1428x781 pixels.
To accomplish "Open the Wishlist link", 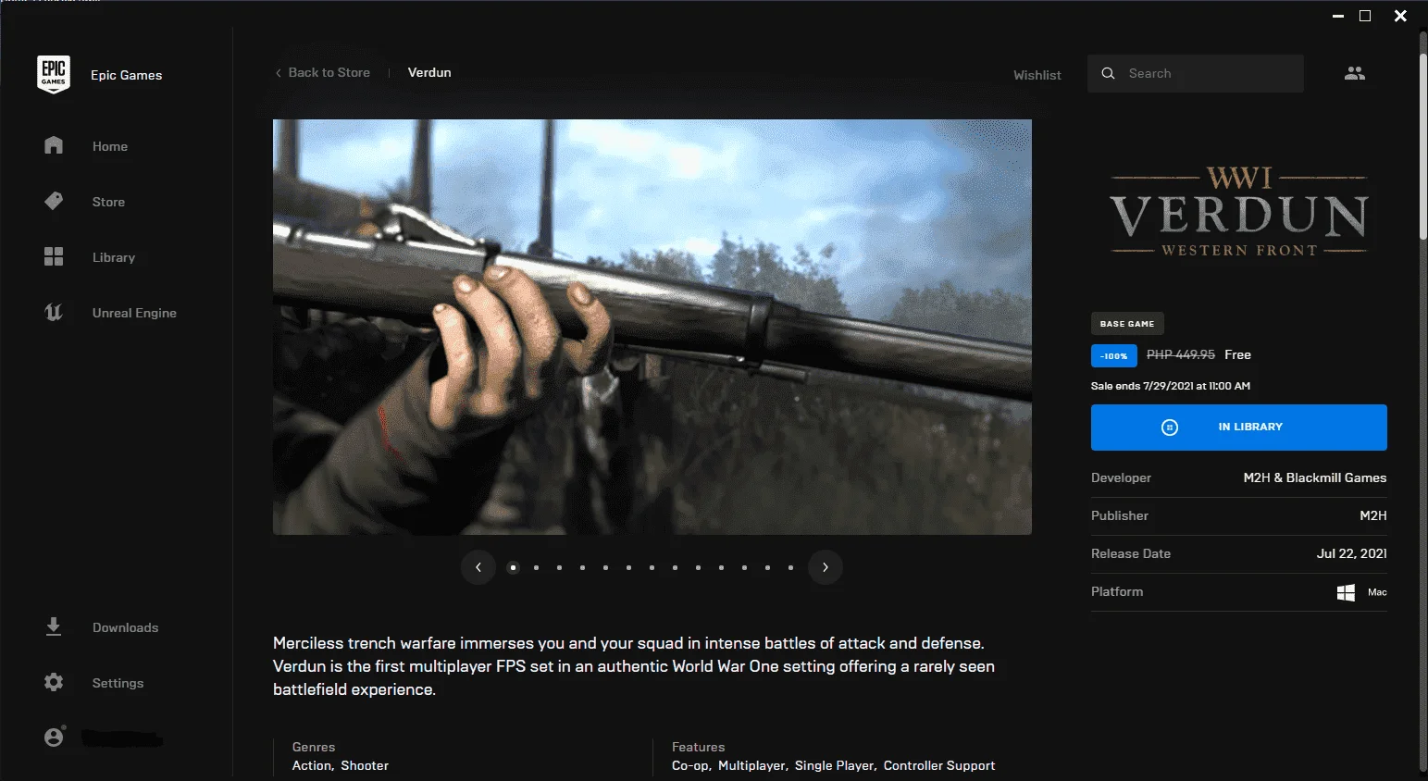I will (x=1037, y=75).
